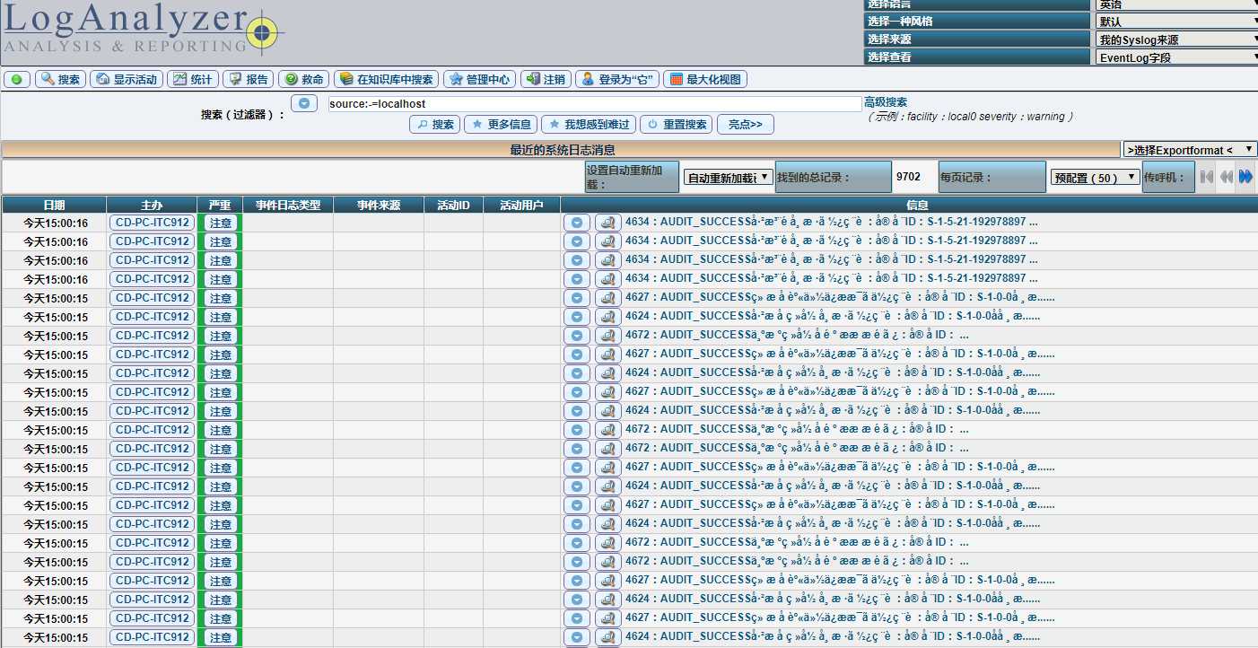Open arrow menu of the first 4624 message row

click(x=577, y=317)
